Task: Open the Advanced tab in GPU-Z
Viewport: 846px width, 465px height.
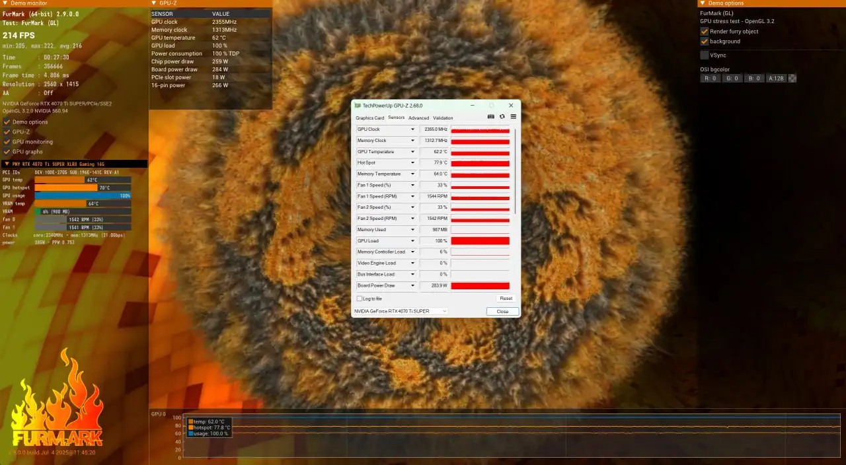Action: [x=418, y=118]
